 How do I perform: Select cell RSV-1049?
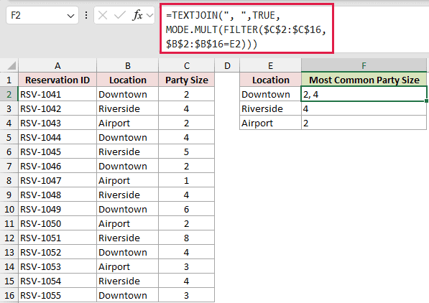[x=57, y=209]
